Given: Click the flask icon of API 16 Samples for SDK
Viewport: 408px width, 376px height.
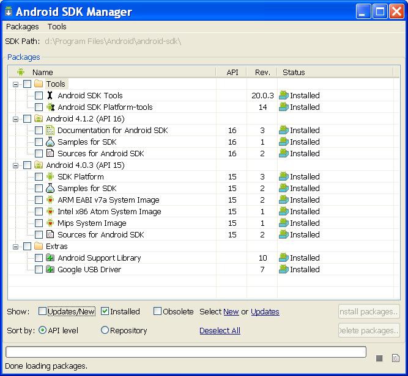Looking at the screenshot, I should pos(50,142).
